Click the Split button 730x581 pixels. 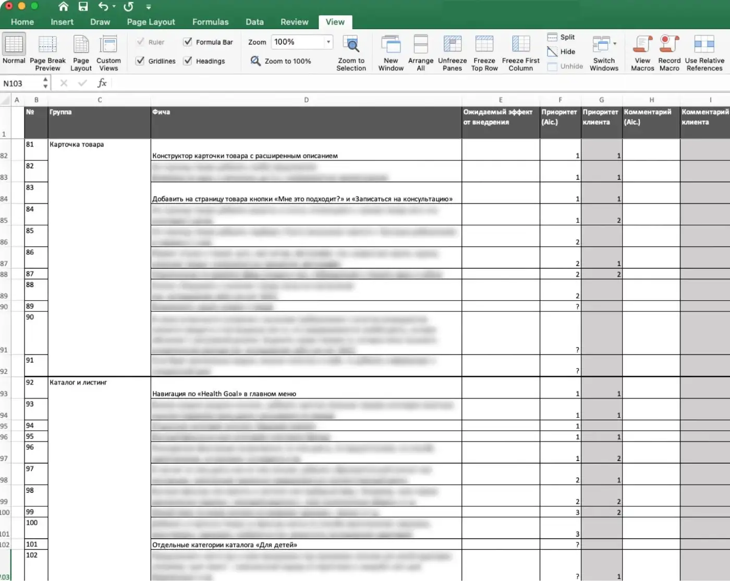click(561, 37)
